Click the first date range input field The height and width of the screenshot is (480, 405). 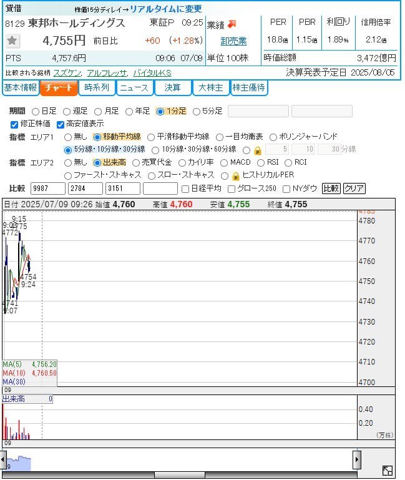tap(258, 111)
